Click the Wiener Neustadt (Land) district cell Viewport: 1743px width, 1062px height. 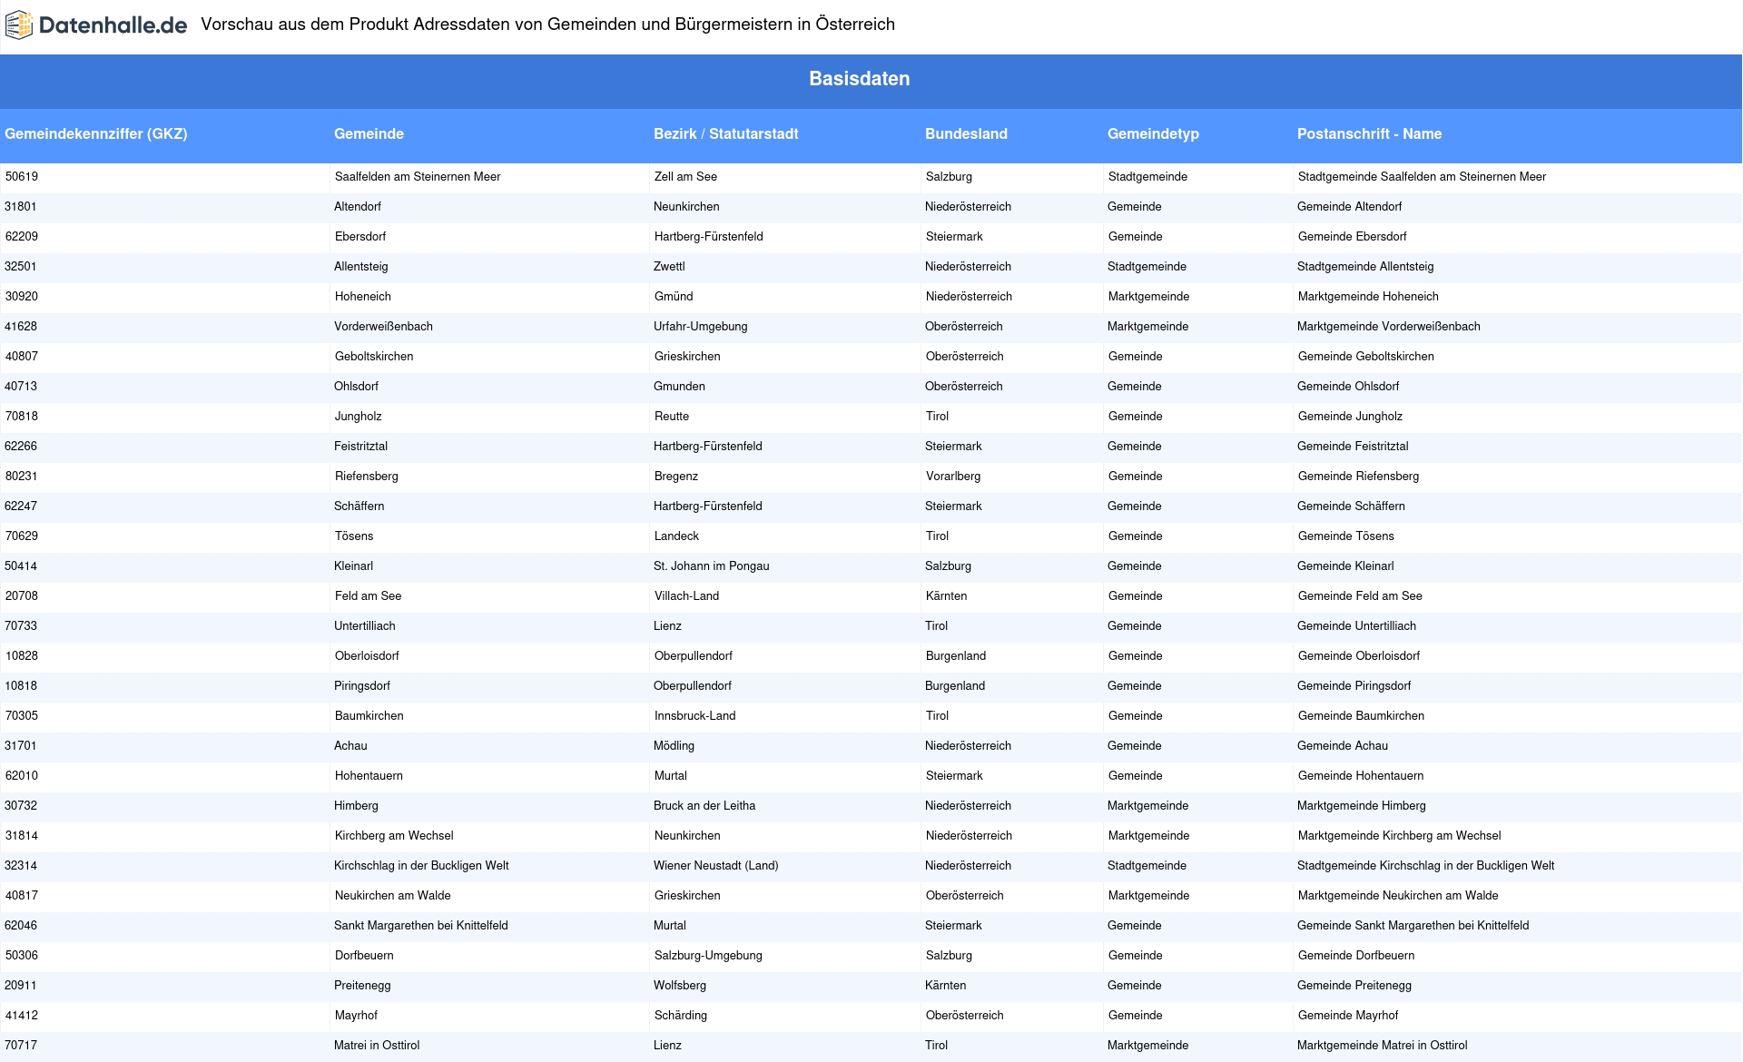coord(784,866)
